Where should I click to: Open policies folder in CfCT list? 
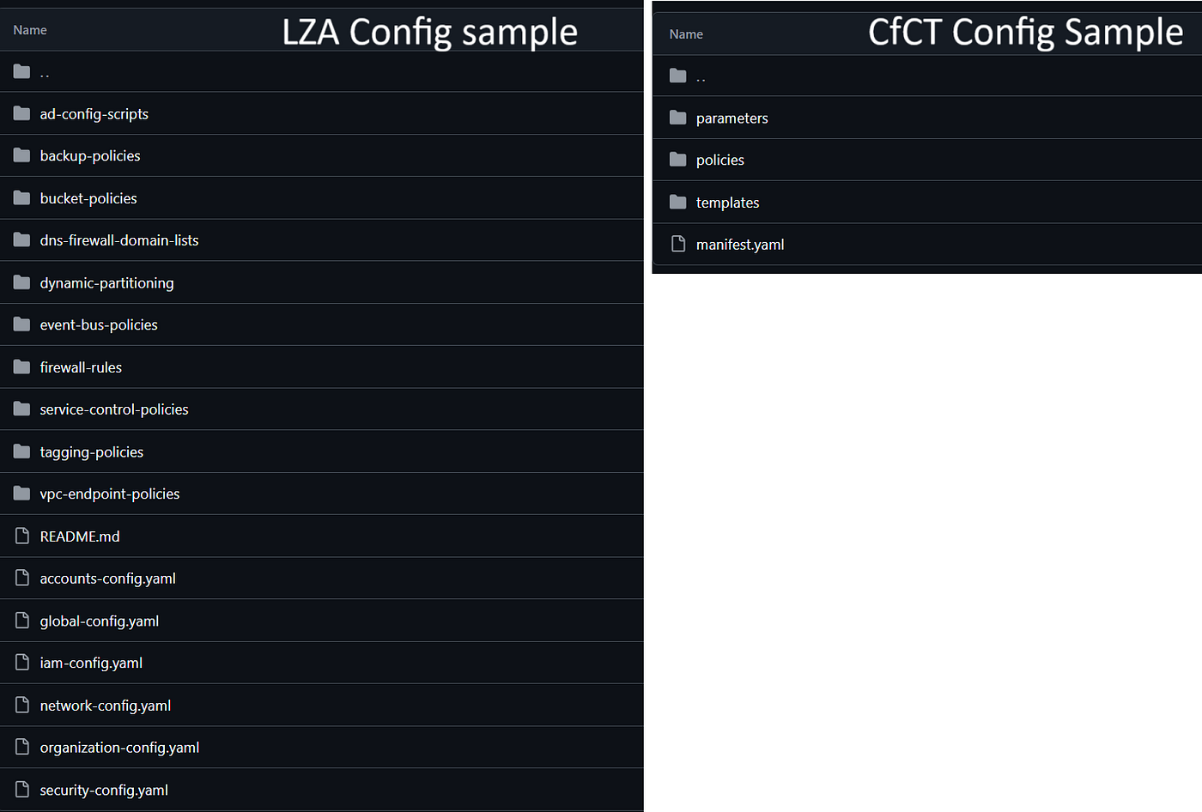click(x=720, y=160)
